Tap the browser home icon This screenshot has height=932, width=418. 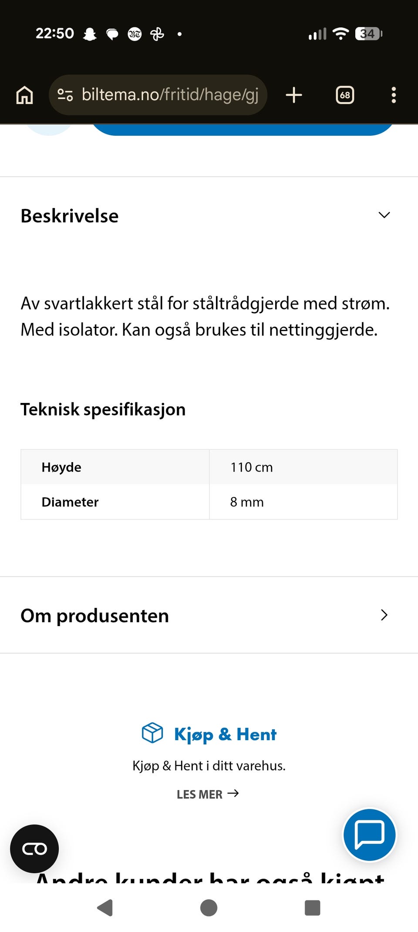pyautogui.click(x=24, y=95)
